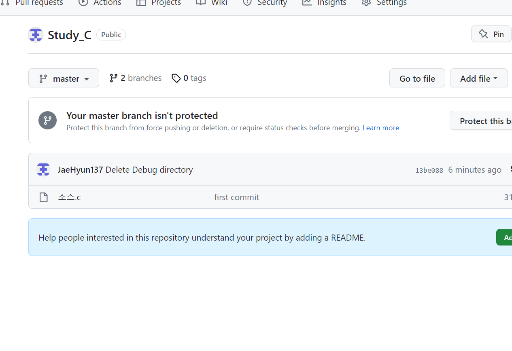The width and height of the screenshot is (512, 351).
Task: Click the JaeHyun137 commit author avatar
Action: (x=43, y=169)
